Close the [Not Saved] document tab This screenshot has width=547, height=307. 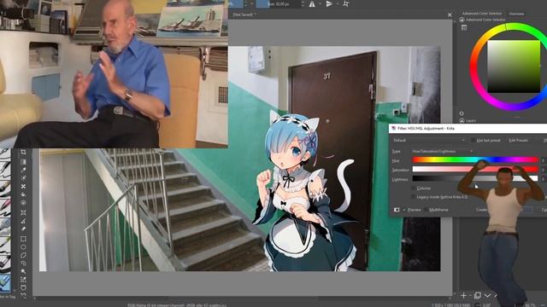click(x=450, y=14)
